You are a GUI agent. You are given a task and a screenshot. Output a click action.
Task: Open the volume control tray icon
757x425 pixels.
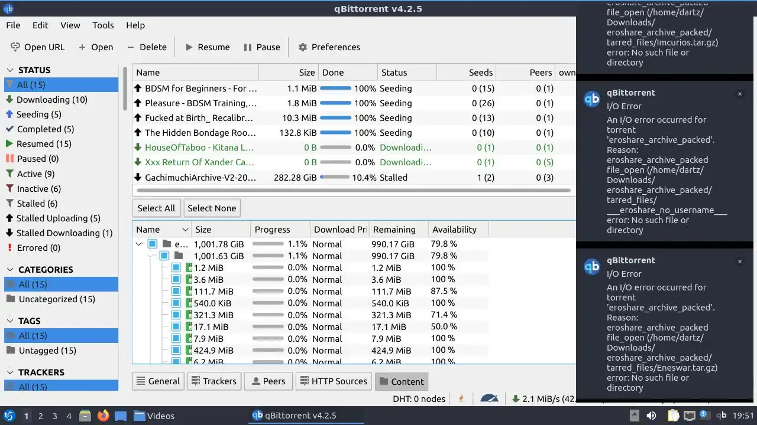651,416
